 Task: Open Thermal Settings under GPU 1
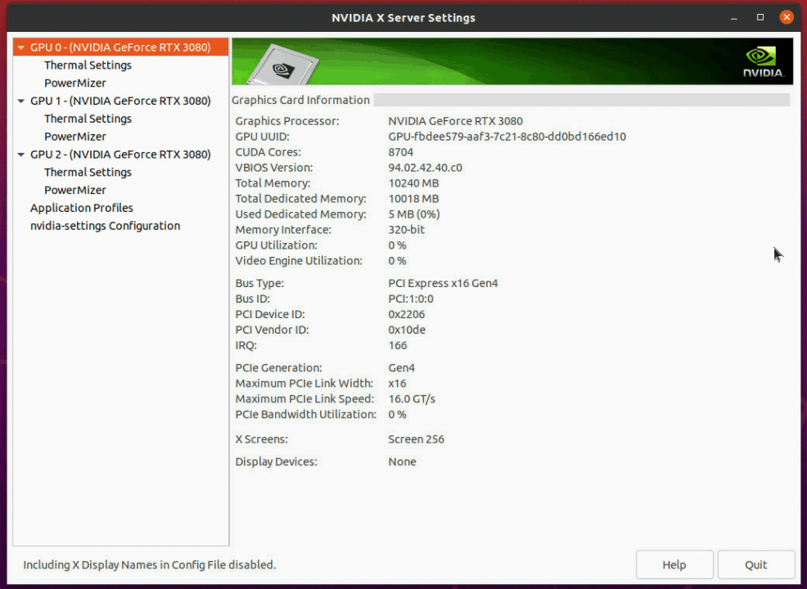tap(88, 119)
